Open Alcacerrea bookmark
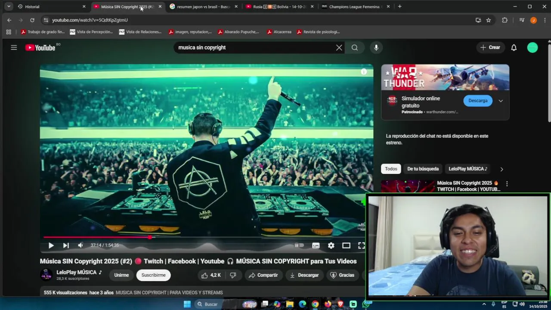The image size is (551, 310). pos(279,32)
